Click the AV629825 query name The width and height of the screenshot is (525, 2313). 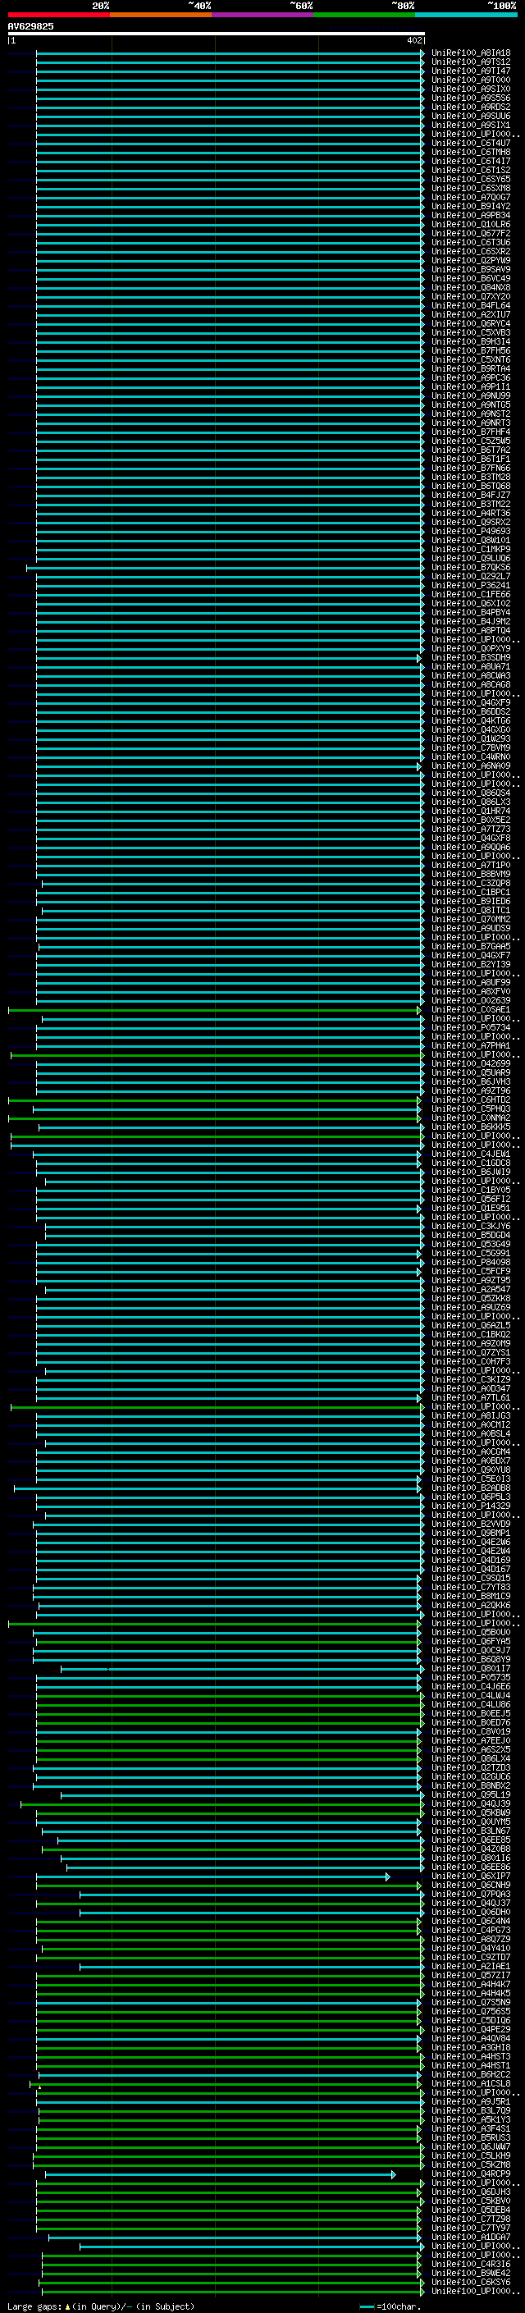click(30, 27)
